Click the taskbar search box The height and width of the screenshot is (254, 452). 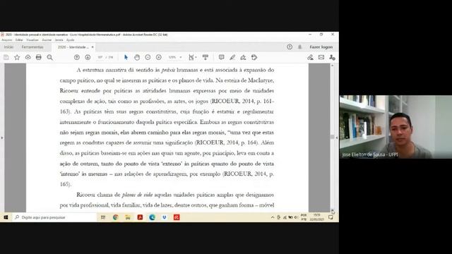(54, 217)
